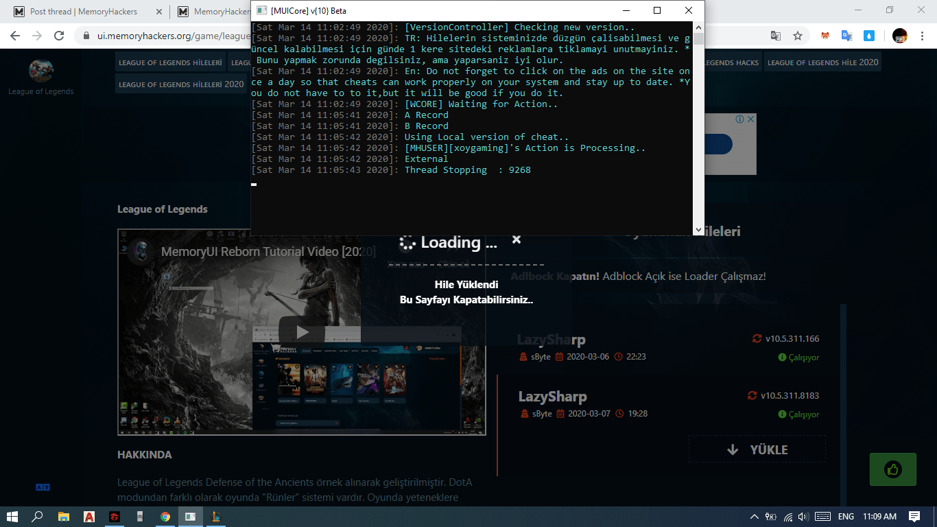
Task: Bookmark this page with the star icon
Action: click(x=798, y=36)
